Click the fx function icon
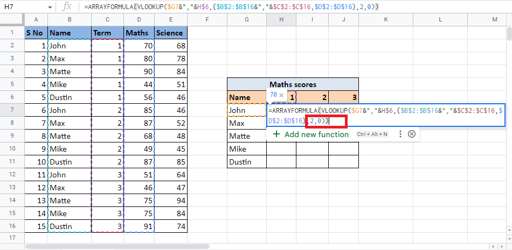 coord(67,7)
